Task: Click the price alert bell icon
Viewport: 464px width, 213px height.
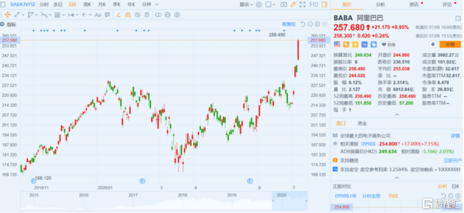Action: point(433,44)
